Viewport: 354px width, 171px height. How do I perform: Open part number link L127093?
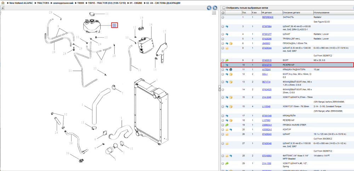266,120
